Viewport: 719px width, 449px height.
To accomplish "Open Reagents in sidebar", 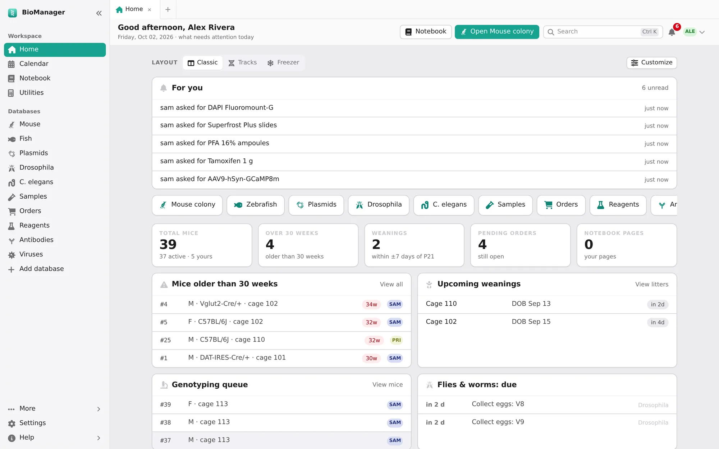I will [55, 225].
